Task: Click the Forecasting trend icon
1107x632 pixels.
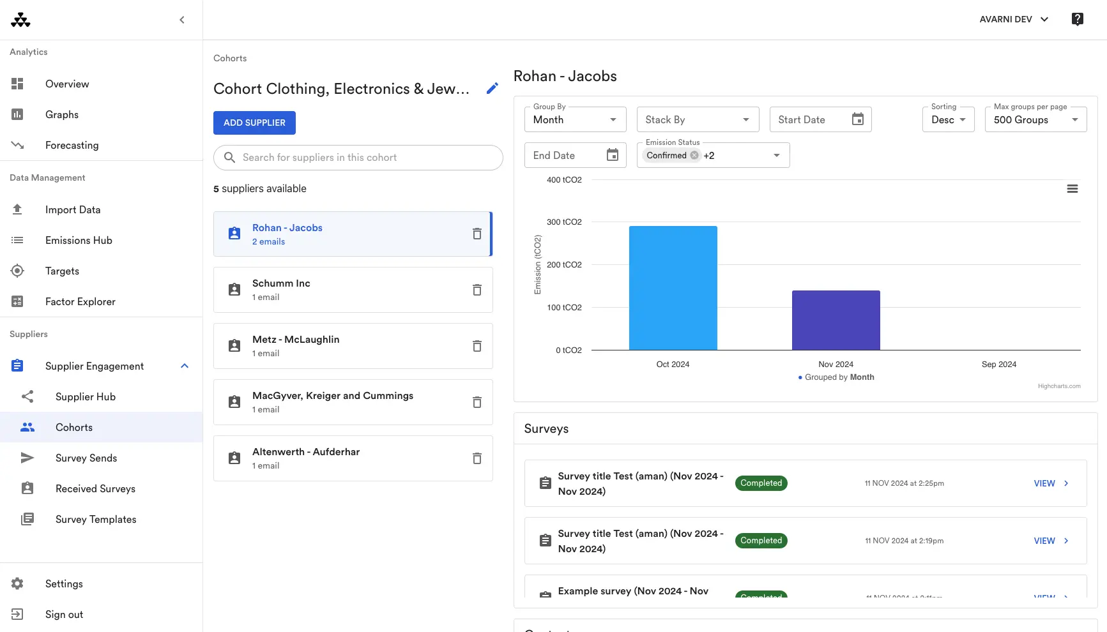Action: pos(17,145)
